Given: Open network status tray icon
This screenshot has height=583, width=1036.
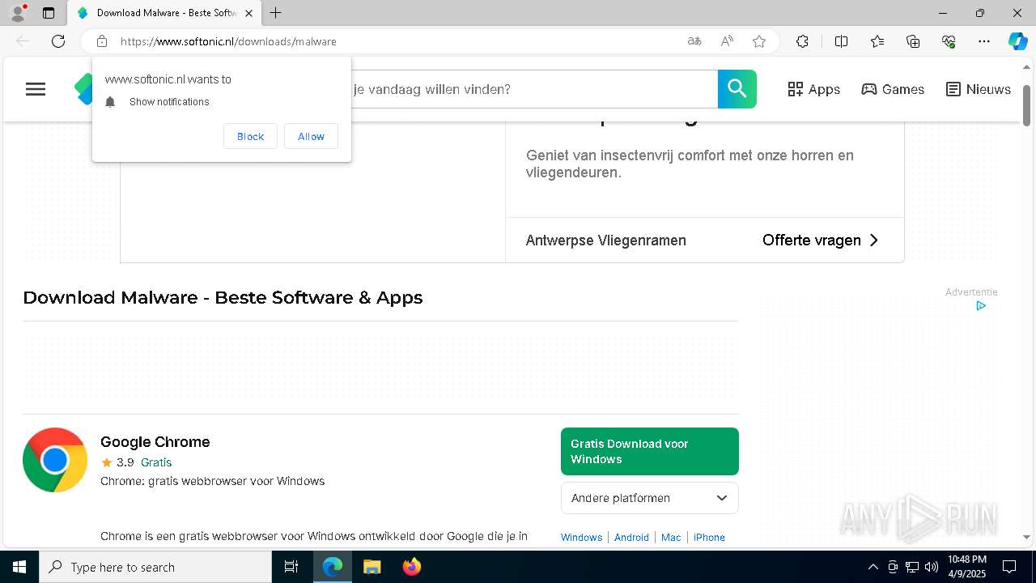Looking at the screenshot, I should click(x=912, y=567).
